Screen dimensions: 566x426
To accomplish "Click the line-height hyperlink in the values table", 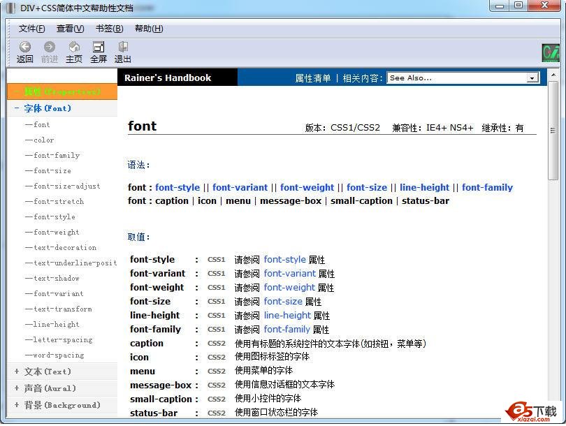I will 287,315.
